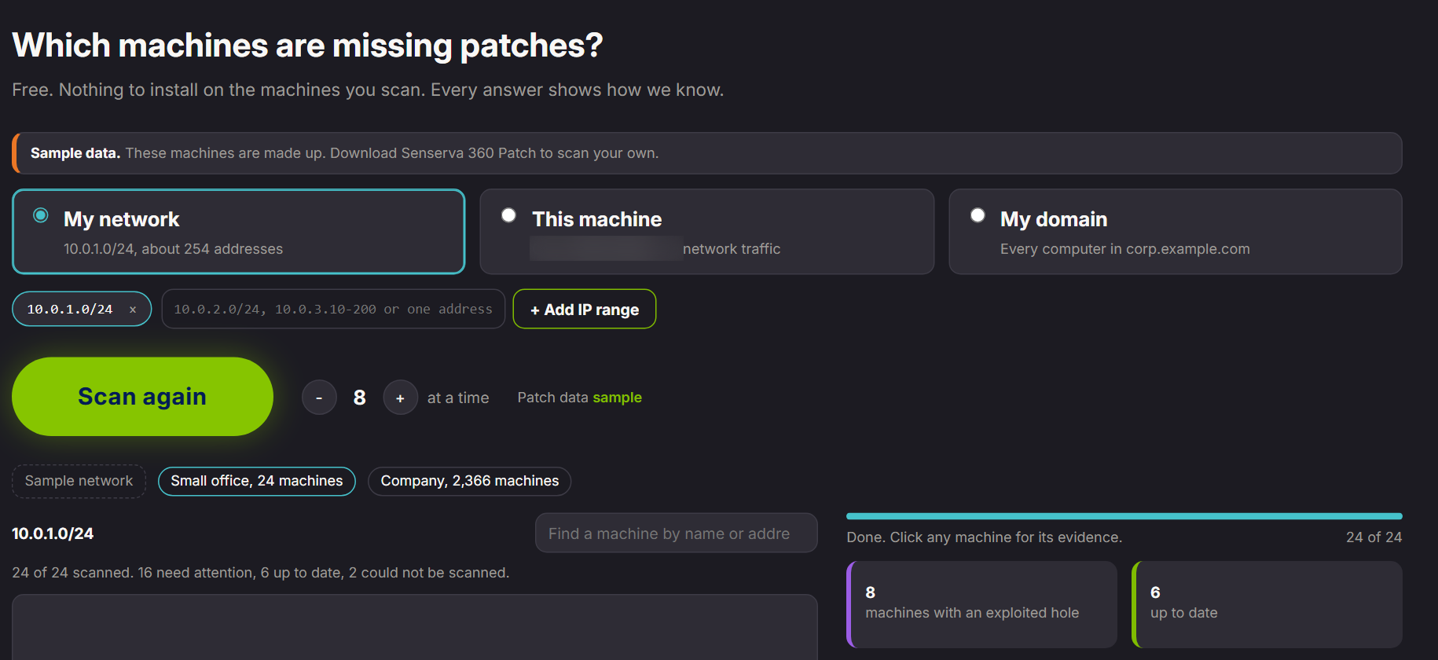1438x660 pixels.
Task: Click the 'Sample network' label
Action: (x=79, y=481)
